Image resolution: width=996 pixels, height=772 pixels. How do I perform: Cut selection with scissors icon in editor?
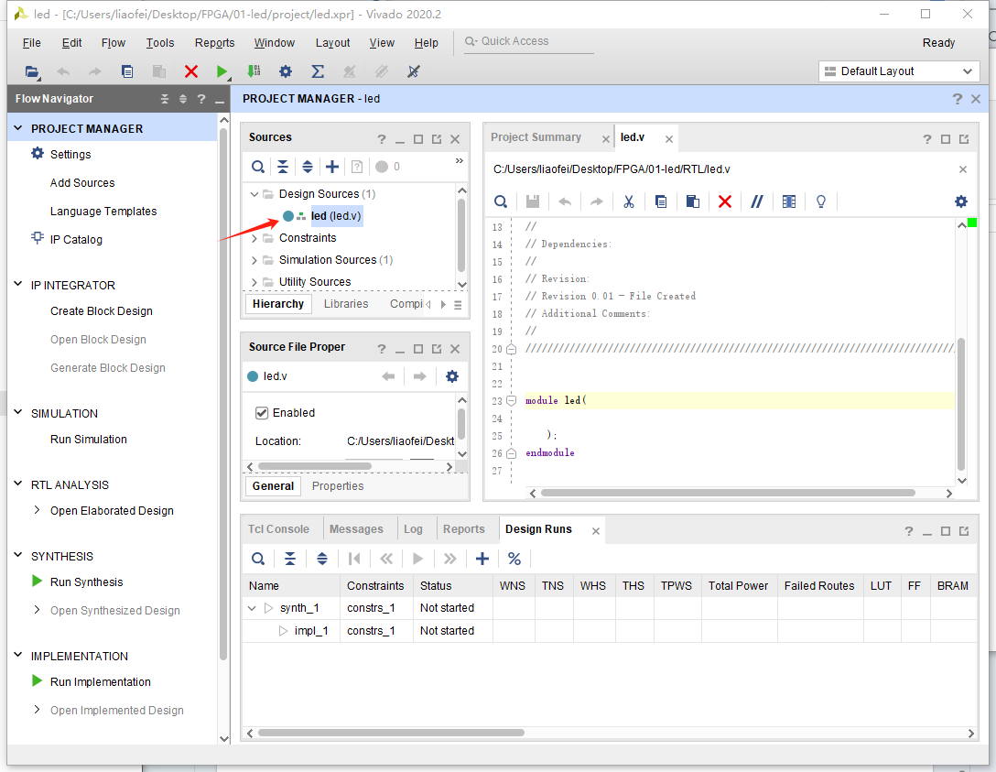[629, 201]
